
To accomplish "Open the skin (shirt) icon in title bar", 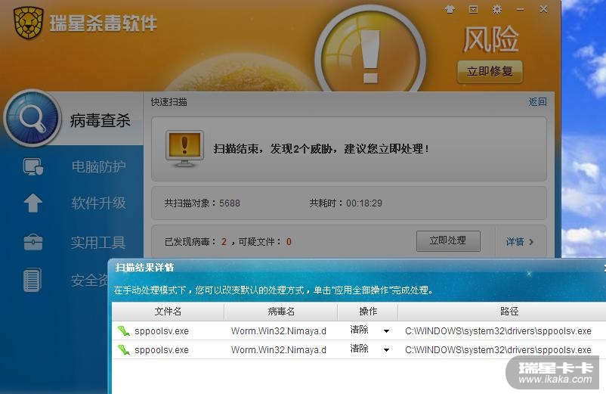I will click(x=450, y=9).
